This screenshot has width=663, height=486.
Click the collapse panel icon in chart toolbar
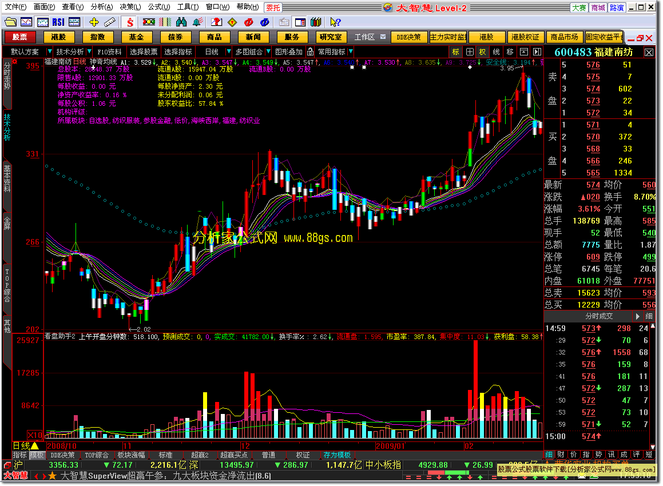524,51
